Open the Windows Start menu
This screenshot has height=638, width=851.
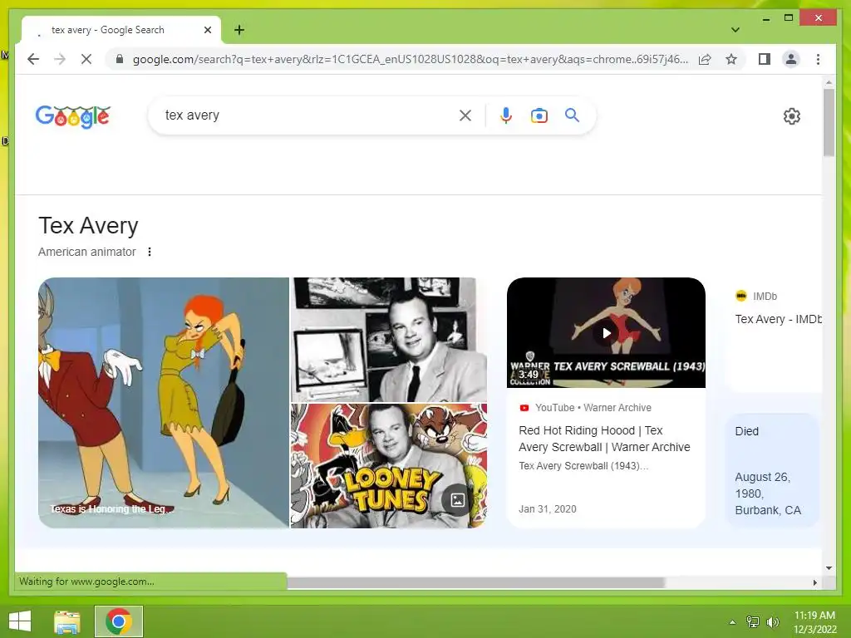pos(20,621)
